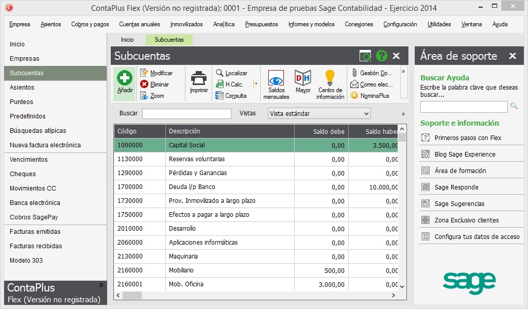Open the H.Calc. dropdown arrow
528x309 pixels.
pos(256,84)
